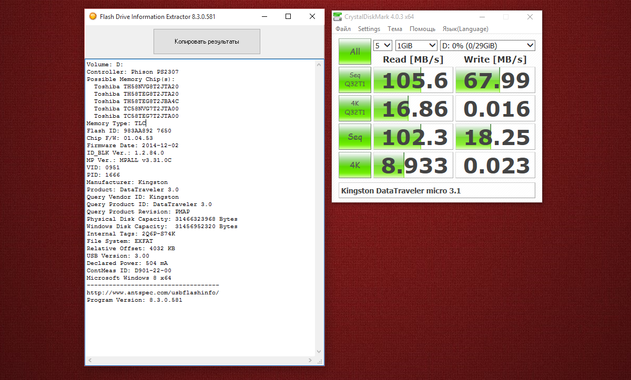Click left arrow of the horizontal scrollbar
This screenshot has height=380, width=631.
(x=89, y=361)
